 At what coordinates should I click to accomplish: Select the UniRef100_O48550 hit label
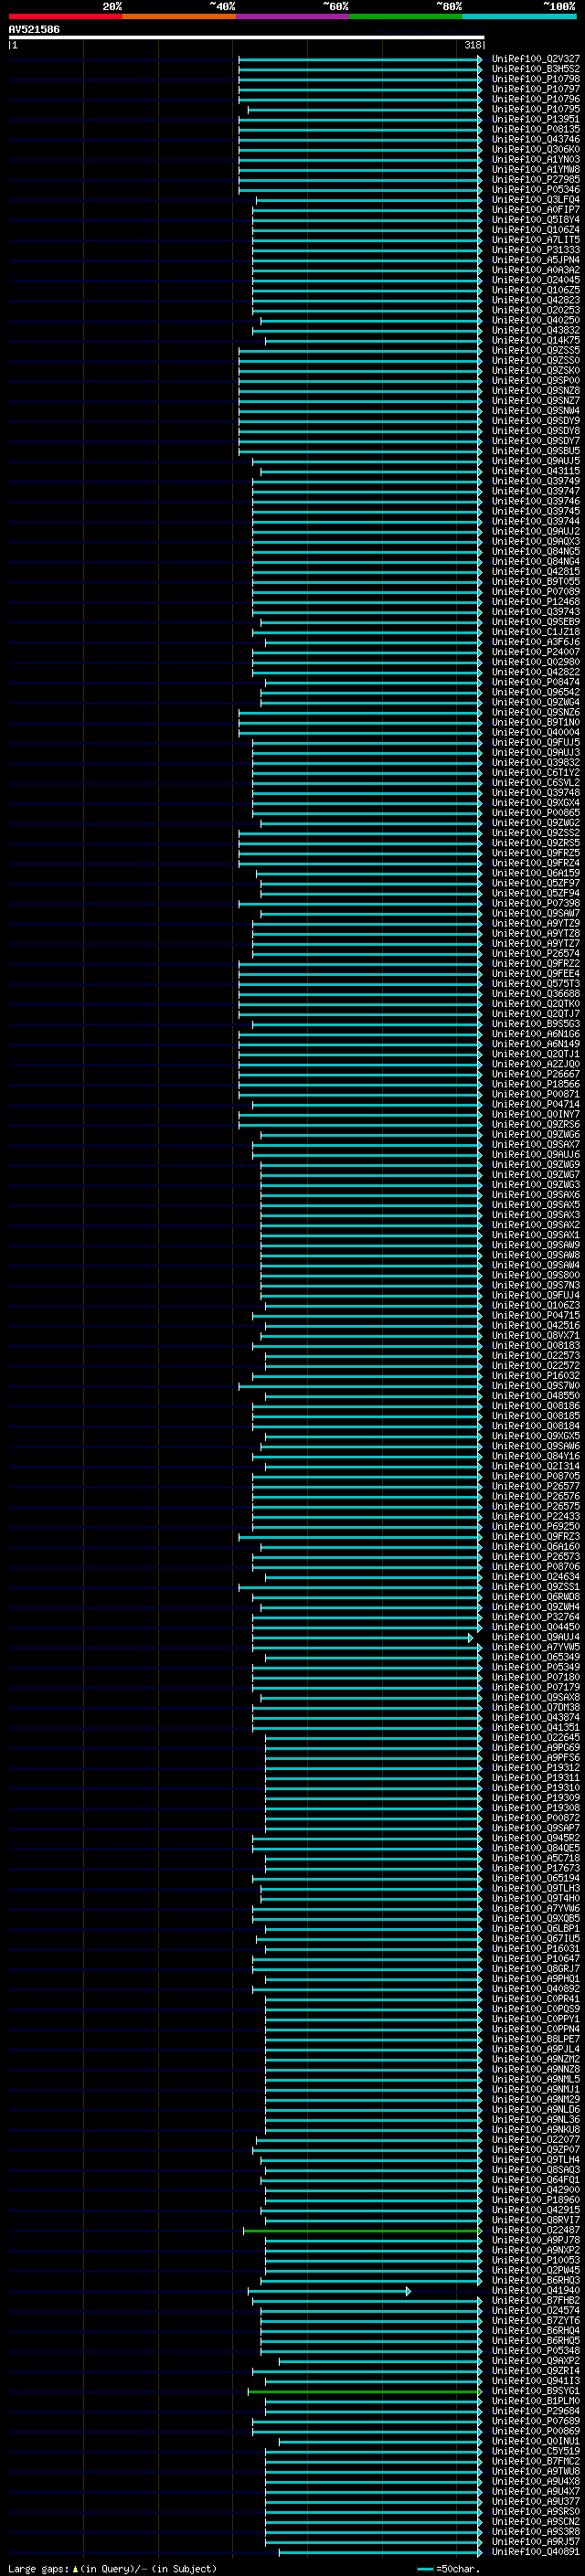536,1396
